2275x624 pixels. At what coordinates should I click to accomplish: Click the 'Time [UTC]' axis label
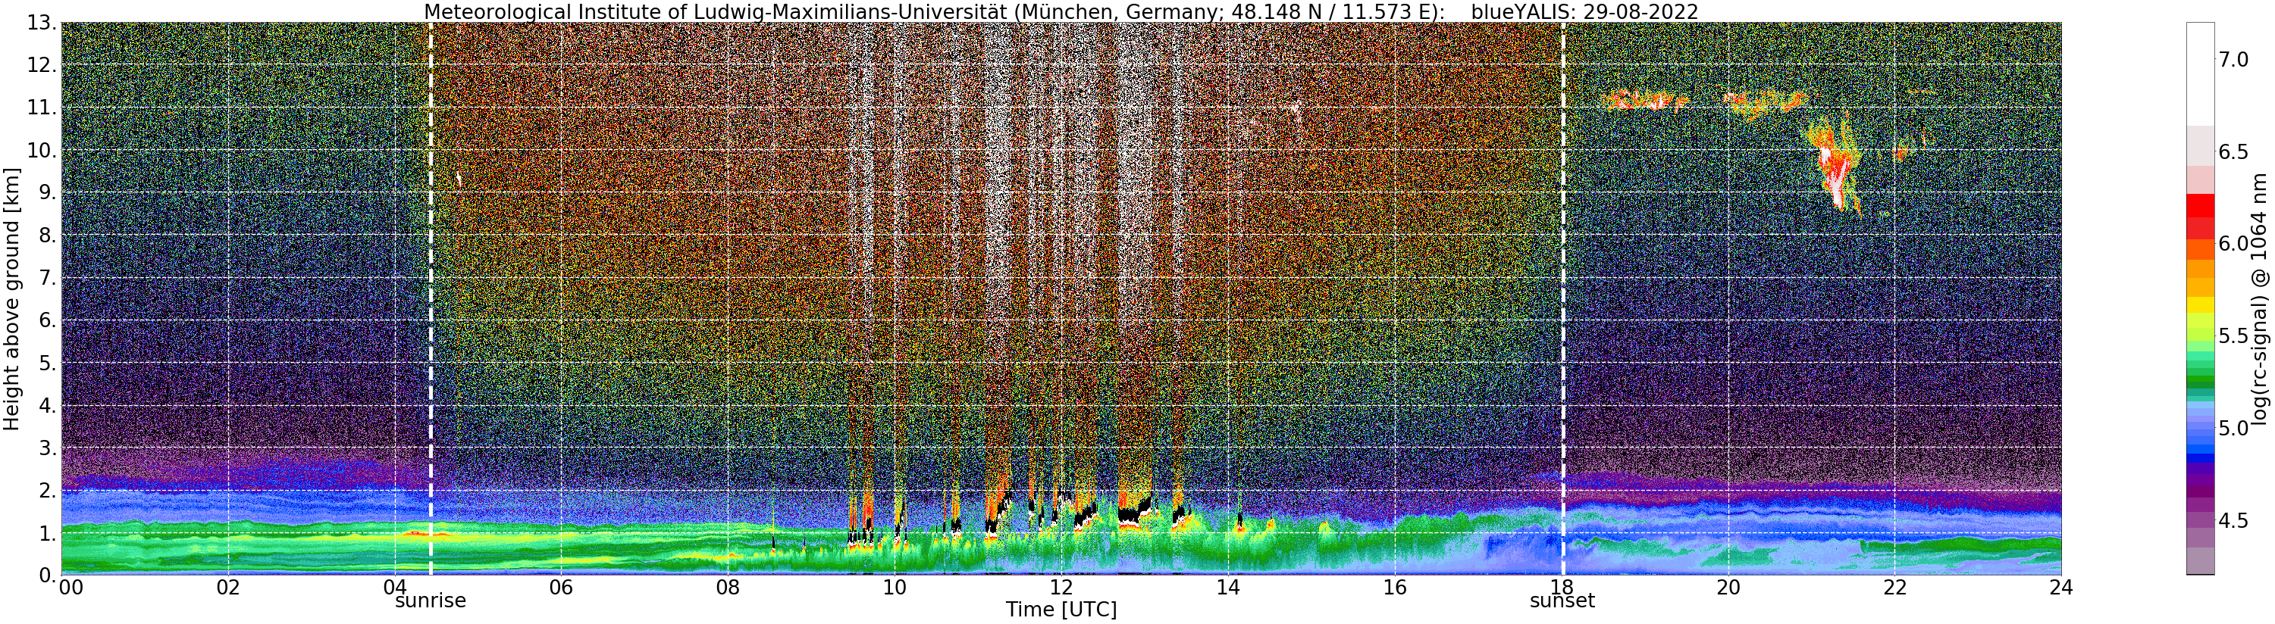click(x=1061, y=610)
